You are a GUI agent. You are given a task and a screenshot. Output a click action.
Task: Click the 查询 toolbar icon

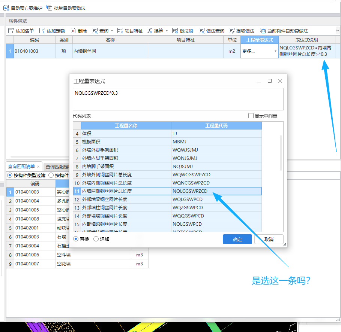95,31
